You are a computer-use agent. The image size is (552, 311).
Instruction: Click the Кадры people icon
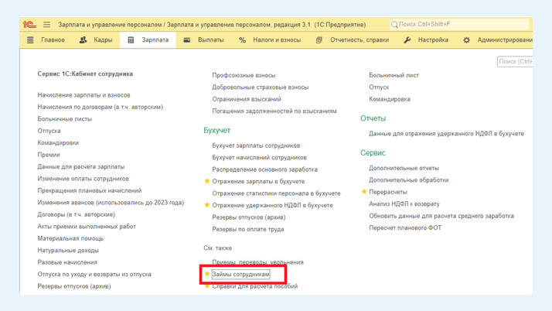point(83,40)
